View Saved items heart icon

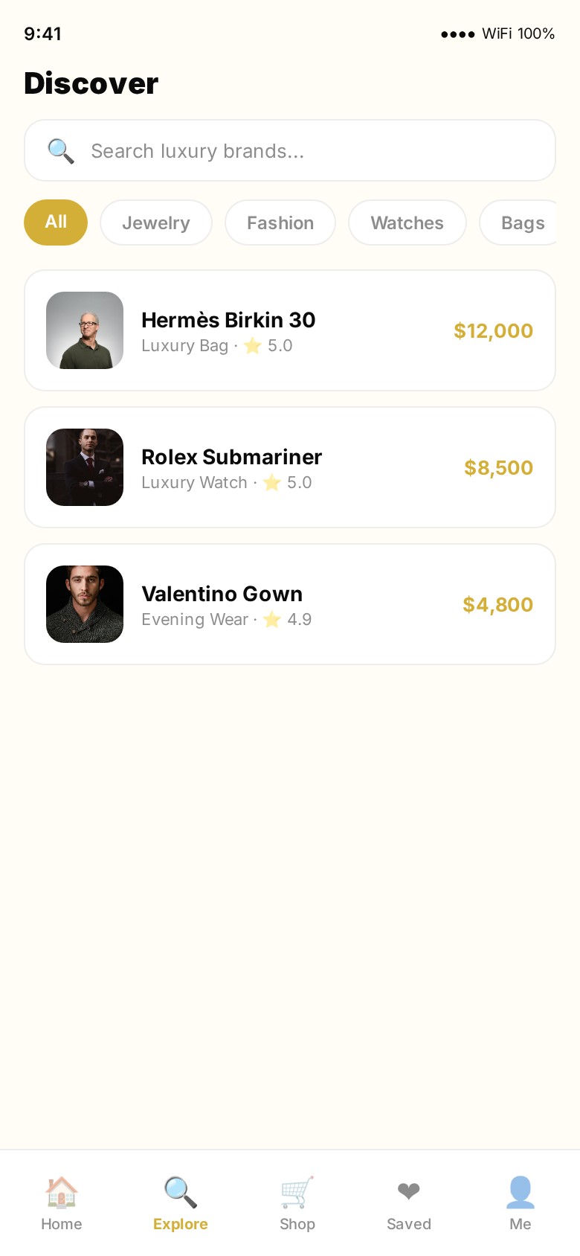[408, 1192]
